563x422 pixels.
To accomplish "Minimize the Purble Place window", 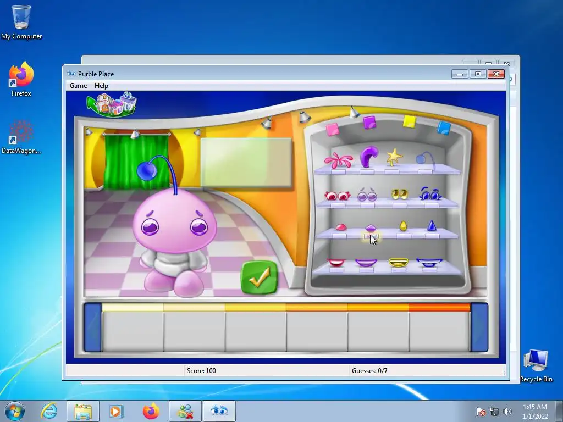I will click(x=460, y=74).
